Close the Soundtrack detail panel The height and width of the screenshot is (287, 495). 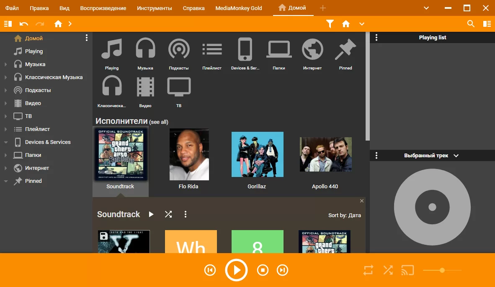tap(362, 201)
